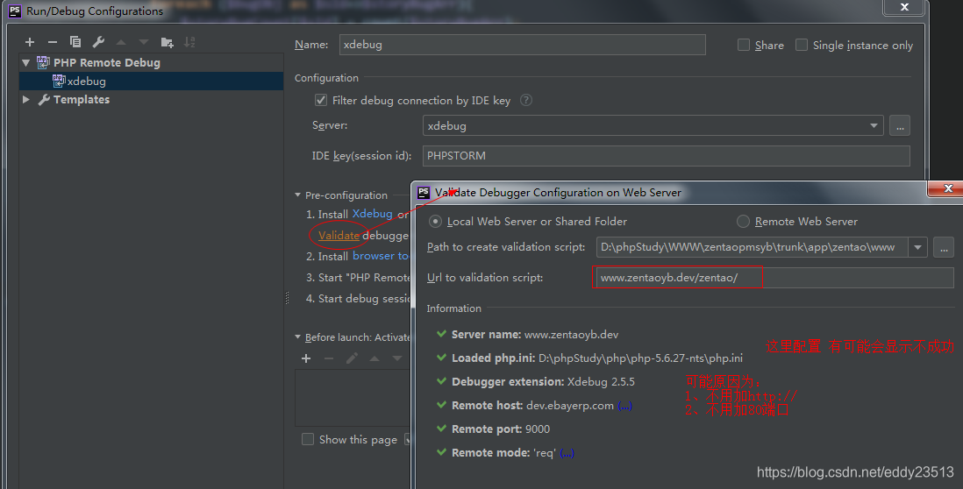
Task: Select xdebug configuration in tree
Action: (151, 81)
